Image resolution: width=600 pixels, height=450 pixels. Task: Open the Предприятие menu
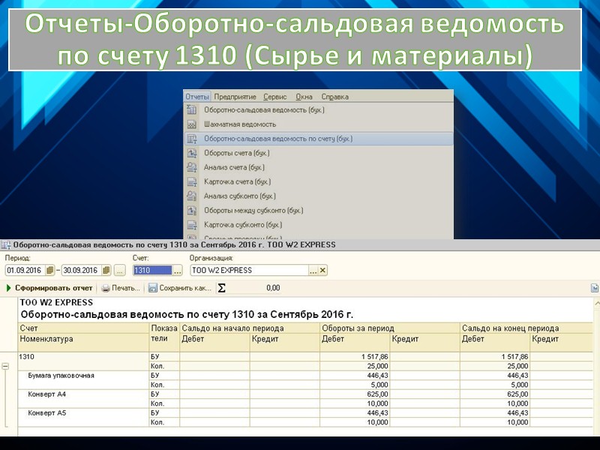point(235,97)
